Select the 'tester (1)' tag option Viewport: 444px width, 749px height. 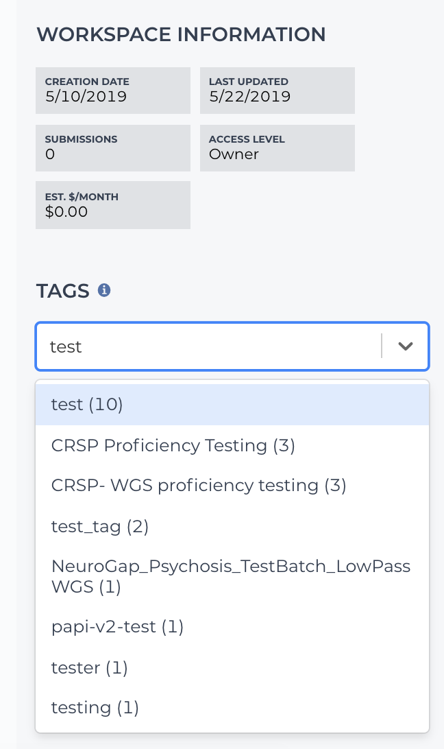coord(232,667)
